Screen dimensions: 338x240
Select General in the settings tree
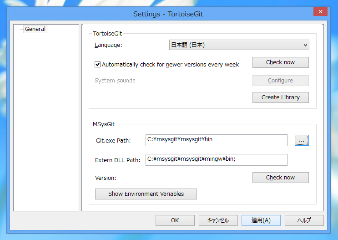35,29
